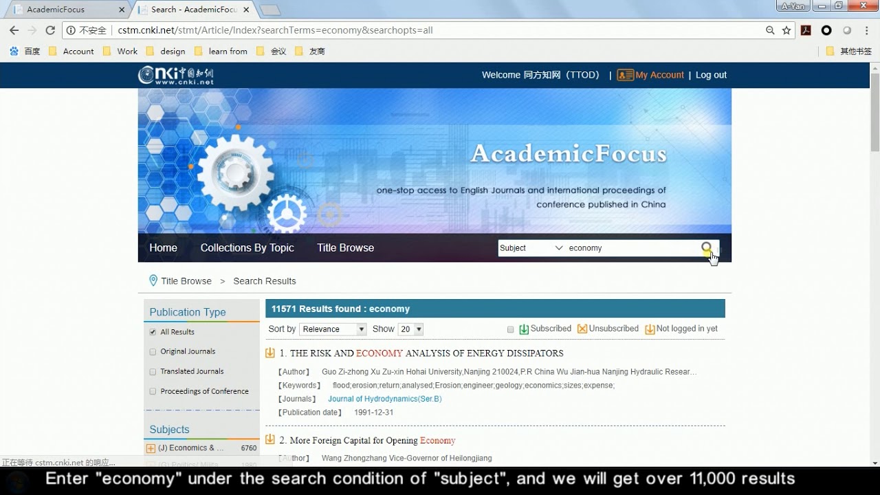The width and height of the screenshot is (880, 495).
Task: Open the Chrome three-dot menu
Action: click(x=868, y=30)
